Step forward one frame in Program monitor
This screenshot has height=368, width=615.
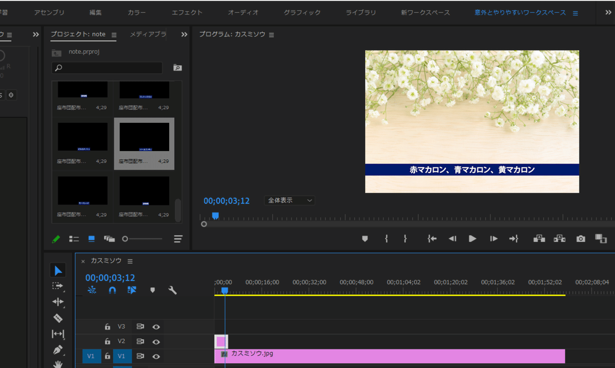pos(493,239)
